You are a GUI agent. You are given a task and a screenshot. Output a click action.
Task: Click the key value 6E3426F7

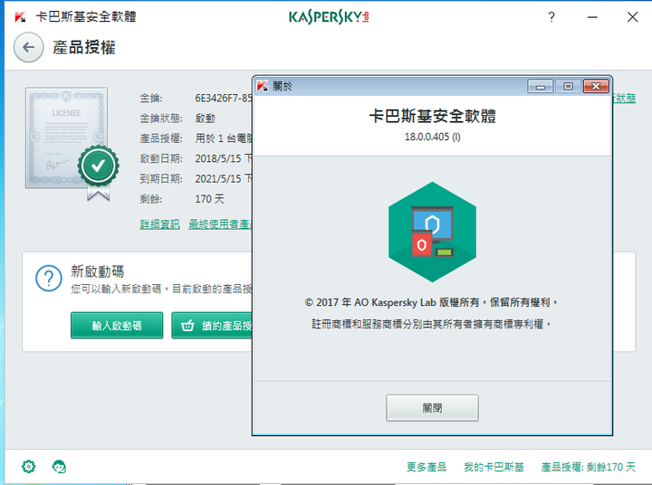click(224, 98)
